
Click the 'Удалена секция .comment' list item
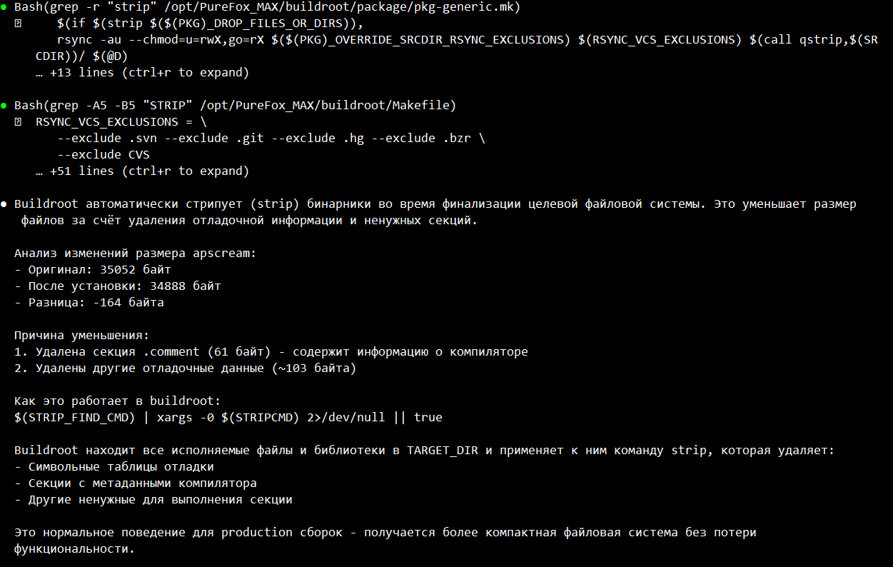tap(271, 352)
